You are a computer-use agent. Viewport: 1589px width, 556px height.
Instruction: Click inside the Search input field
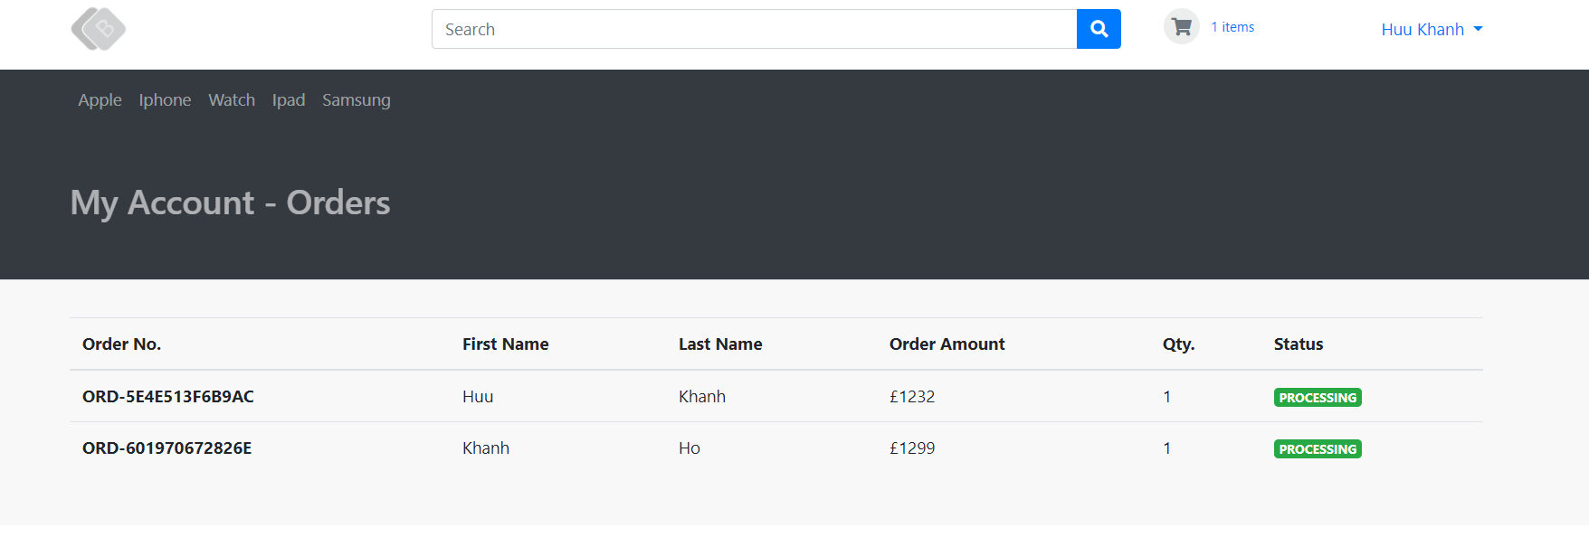[x=751, y=28]
